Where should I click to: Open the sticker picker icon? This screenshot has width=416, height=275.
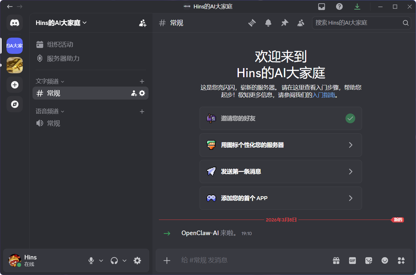coord(369,260)
